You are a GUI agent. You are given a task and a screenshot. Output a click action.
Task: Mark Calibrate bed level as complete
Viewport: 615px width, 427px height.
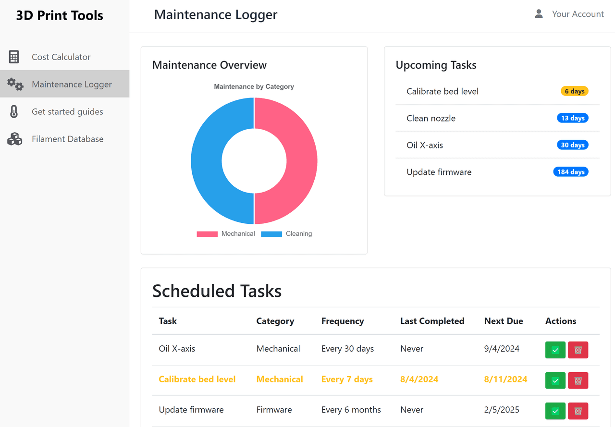555,380
